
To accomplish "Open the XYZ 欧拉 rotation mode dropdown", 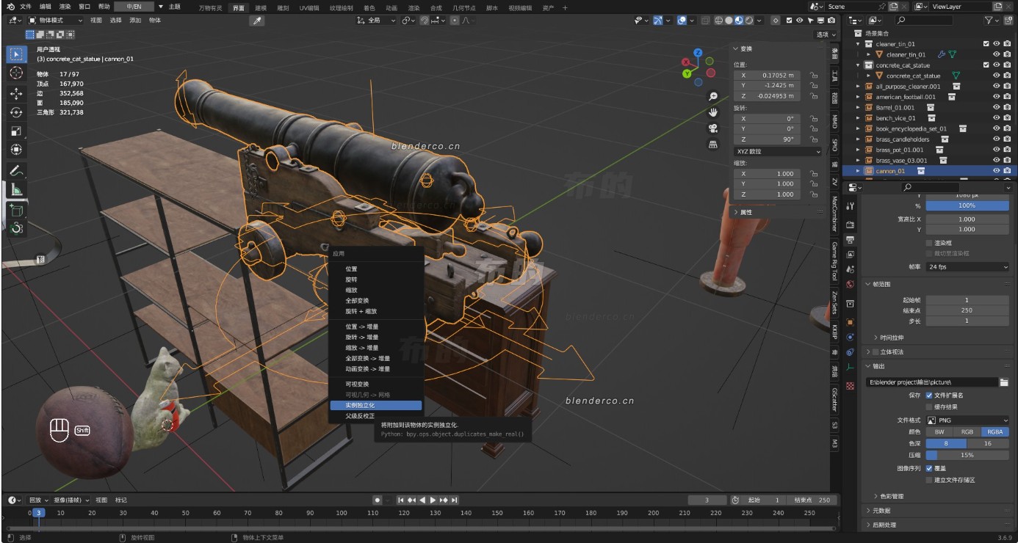I will [x=779, y=152].
